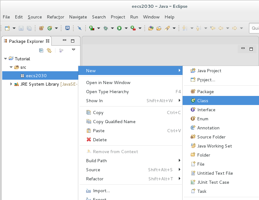Collapse the src folder node
This screenshot has width=259, height=200.
pyautogui.click(x=11, y=67)
